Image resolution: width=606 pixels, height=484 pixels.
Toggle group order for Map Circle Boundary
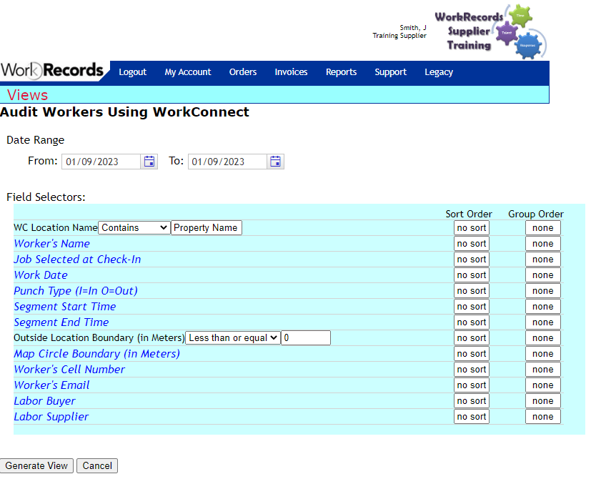click(x=543, y=354)
